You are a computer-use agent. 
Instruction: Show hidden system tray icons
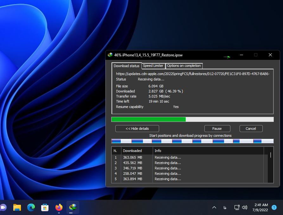pyautogui.click(x=214, y=207)
